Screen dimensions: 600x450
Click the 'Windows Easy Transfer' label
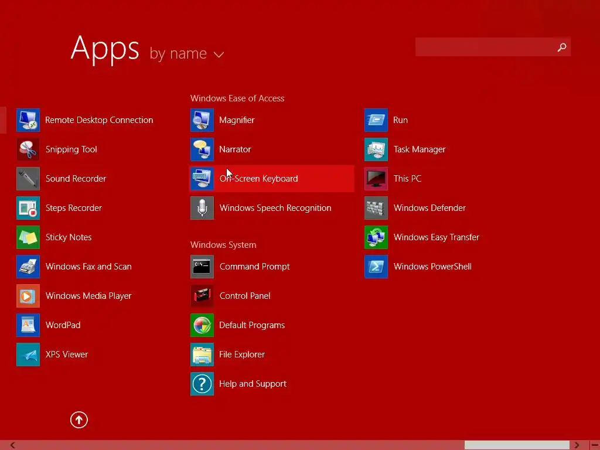436,237
